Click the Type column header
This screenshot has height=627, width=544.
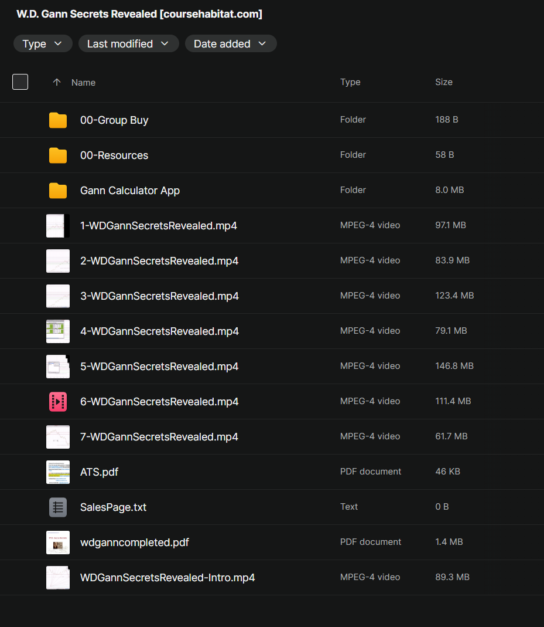[x=350, y=82]
